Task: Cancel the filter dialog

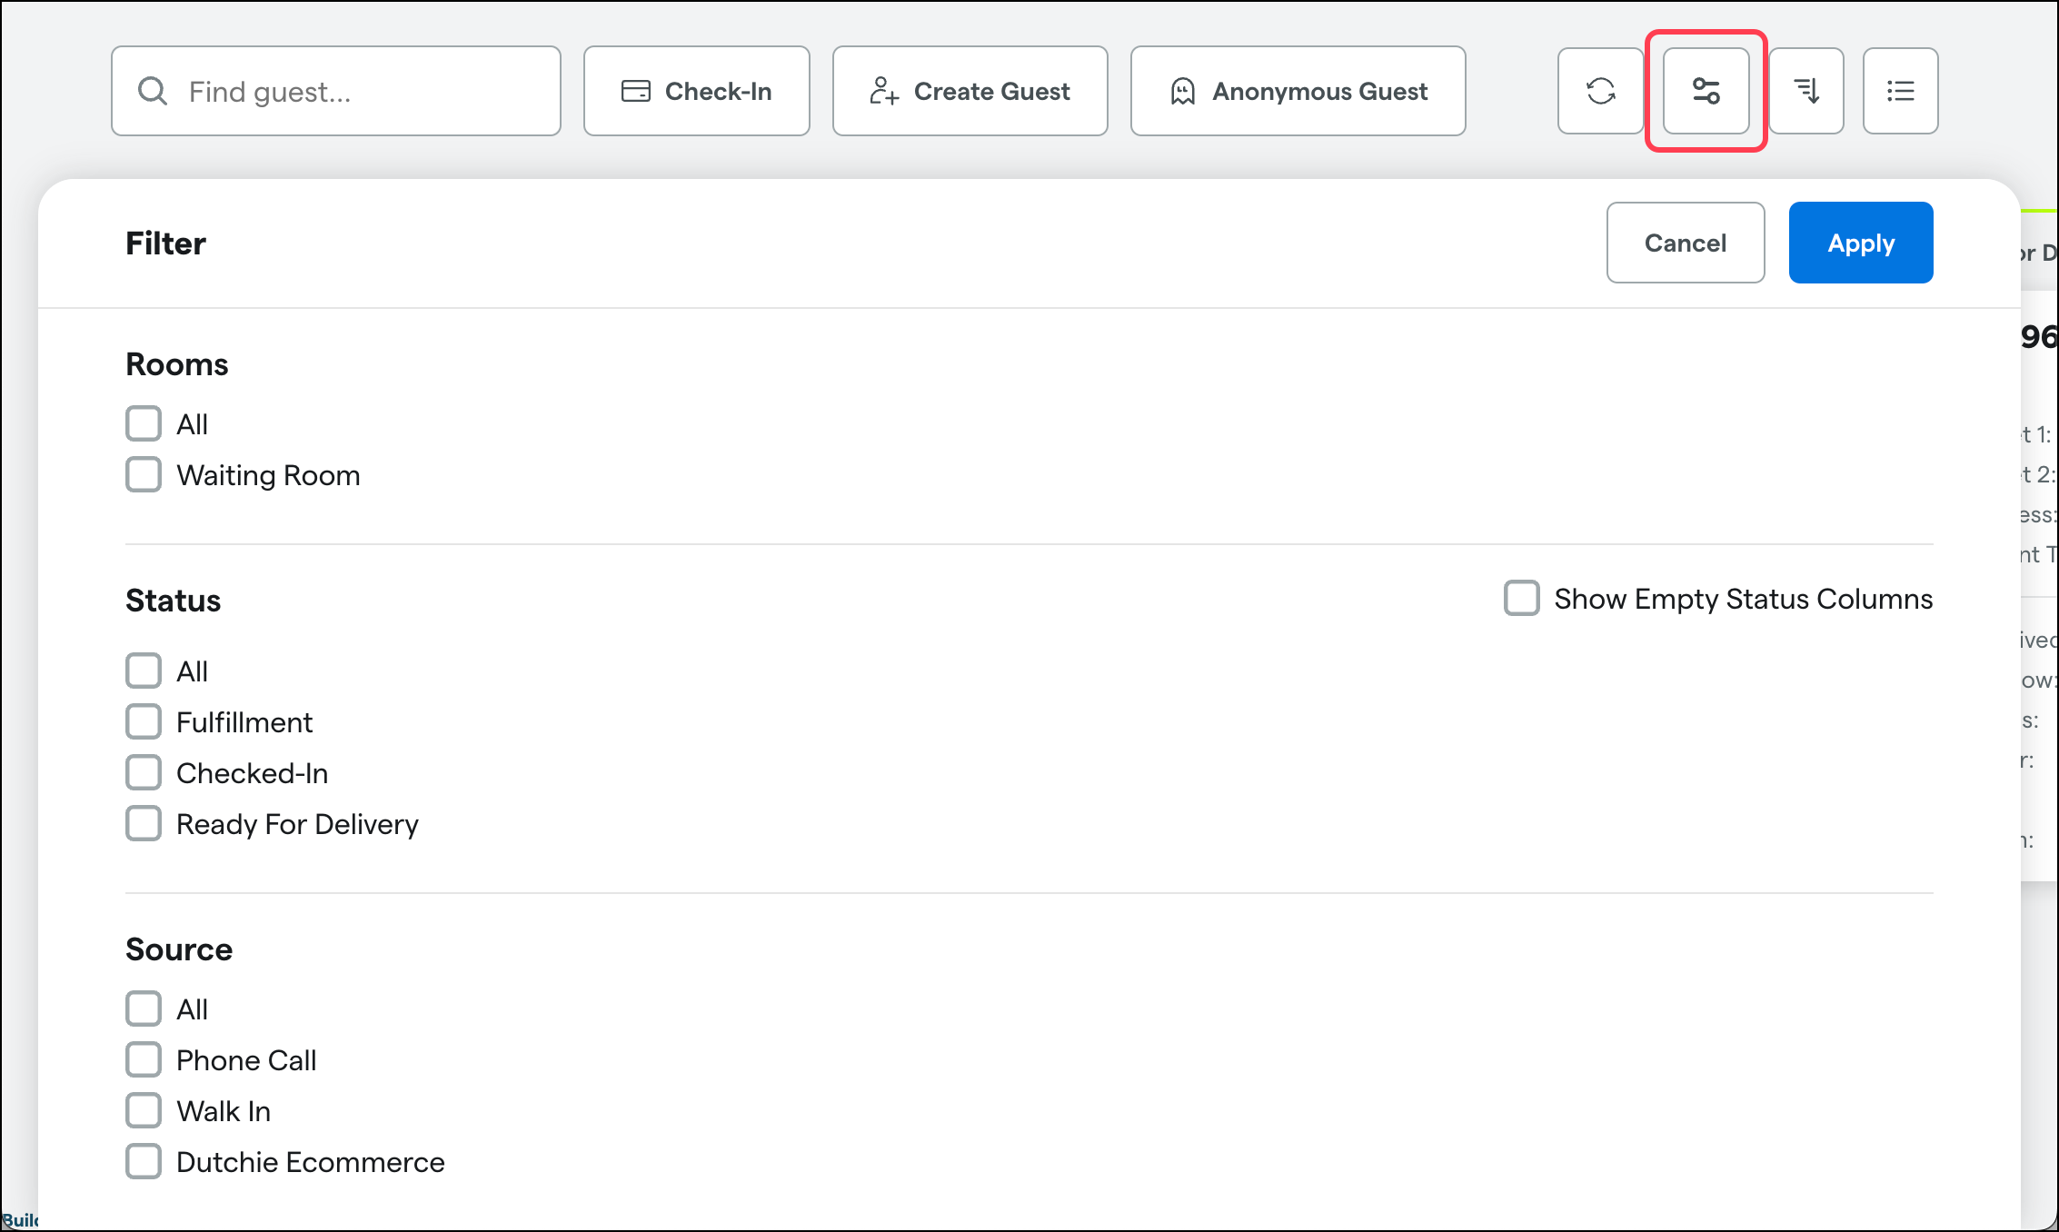Action: click(x=1686, y=243)
